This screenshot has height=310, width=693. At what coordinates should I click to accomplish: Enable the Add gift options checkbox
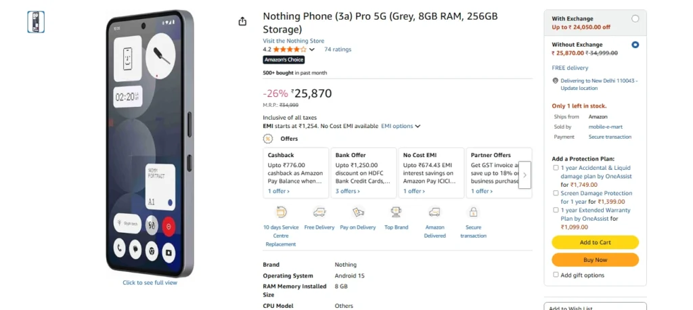(x=556, y=275)
